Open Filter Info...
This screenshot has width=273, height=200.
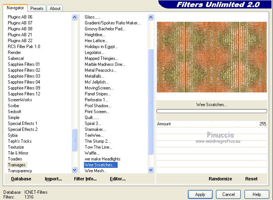click(85, 179)
